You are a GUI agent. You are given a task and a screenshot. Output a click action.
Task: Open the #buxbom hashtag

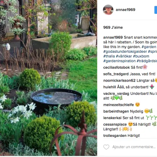coord(141,56)
